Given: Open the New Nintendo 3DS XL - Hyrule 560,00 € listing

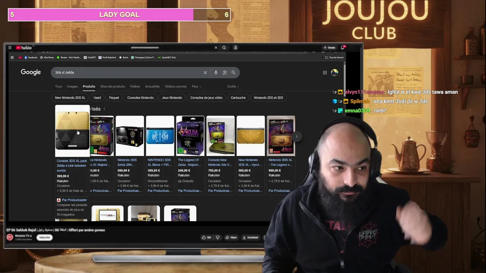Looking at the screenshot, I should click(251, 155).
